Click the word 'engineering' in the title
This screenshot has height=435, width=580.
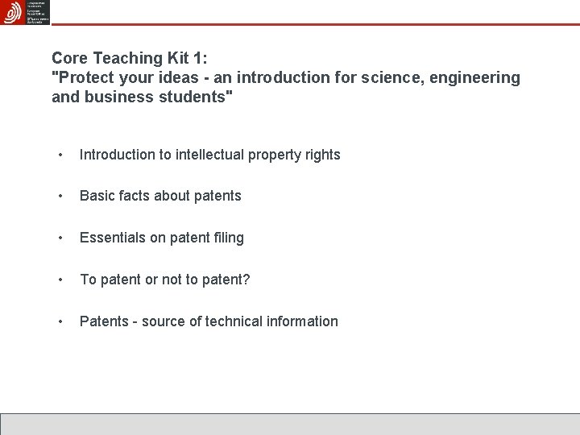click(x=475, y=78)
